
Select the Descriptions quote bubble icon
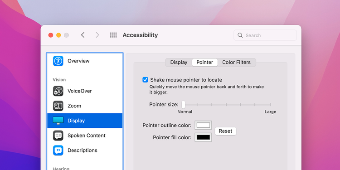click(58, 150)
